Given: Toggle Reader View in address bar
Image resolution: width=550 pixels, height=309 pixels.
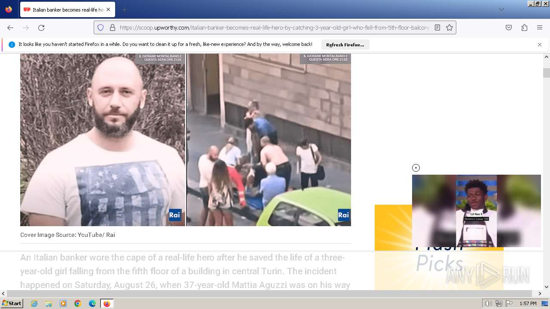Looking at the screenshot, I should (x=437, y=27).
